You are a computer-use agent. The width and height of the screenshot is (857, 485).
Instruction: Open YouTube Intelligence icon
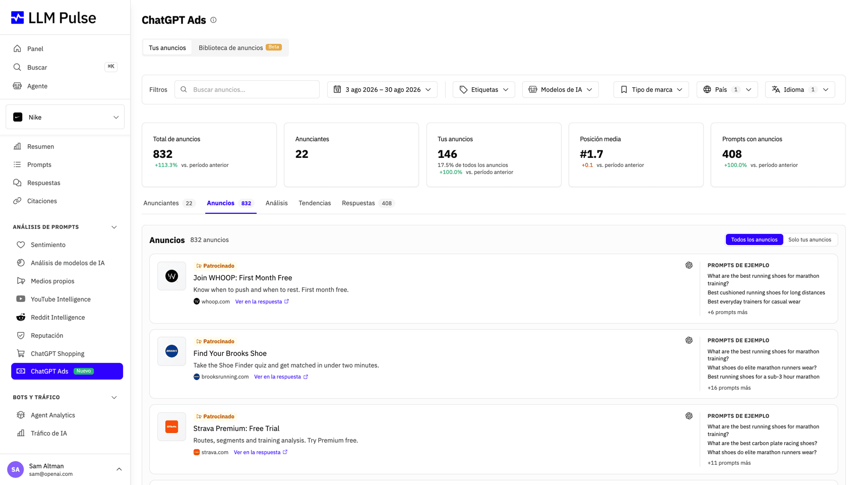21,299
